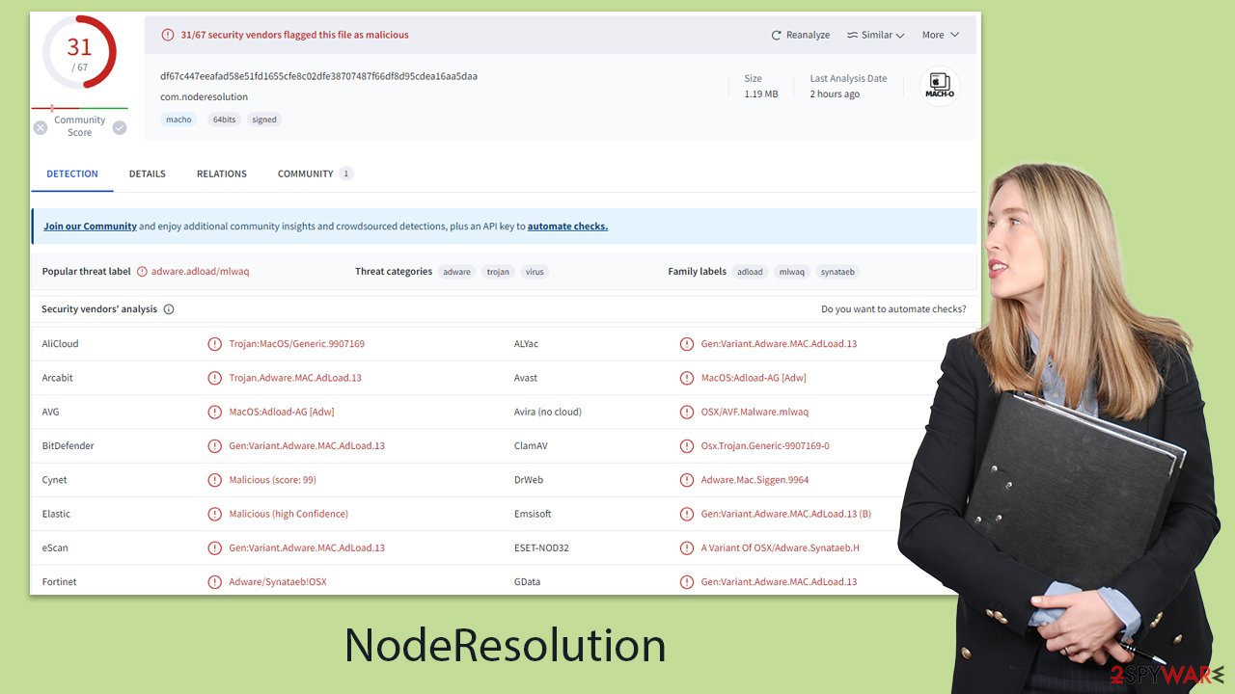This screenshot has width=1235, height=694.
Task: Click the ESET-NOD32 detection alert icon
Action: [x=687, y=547]
